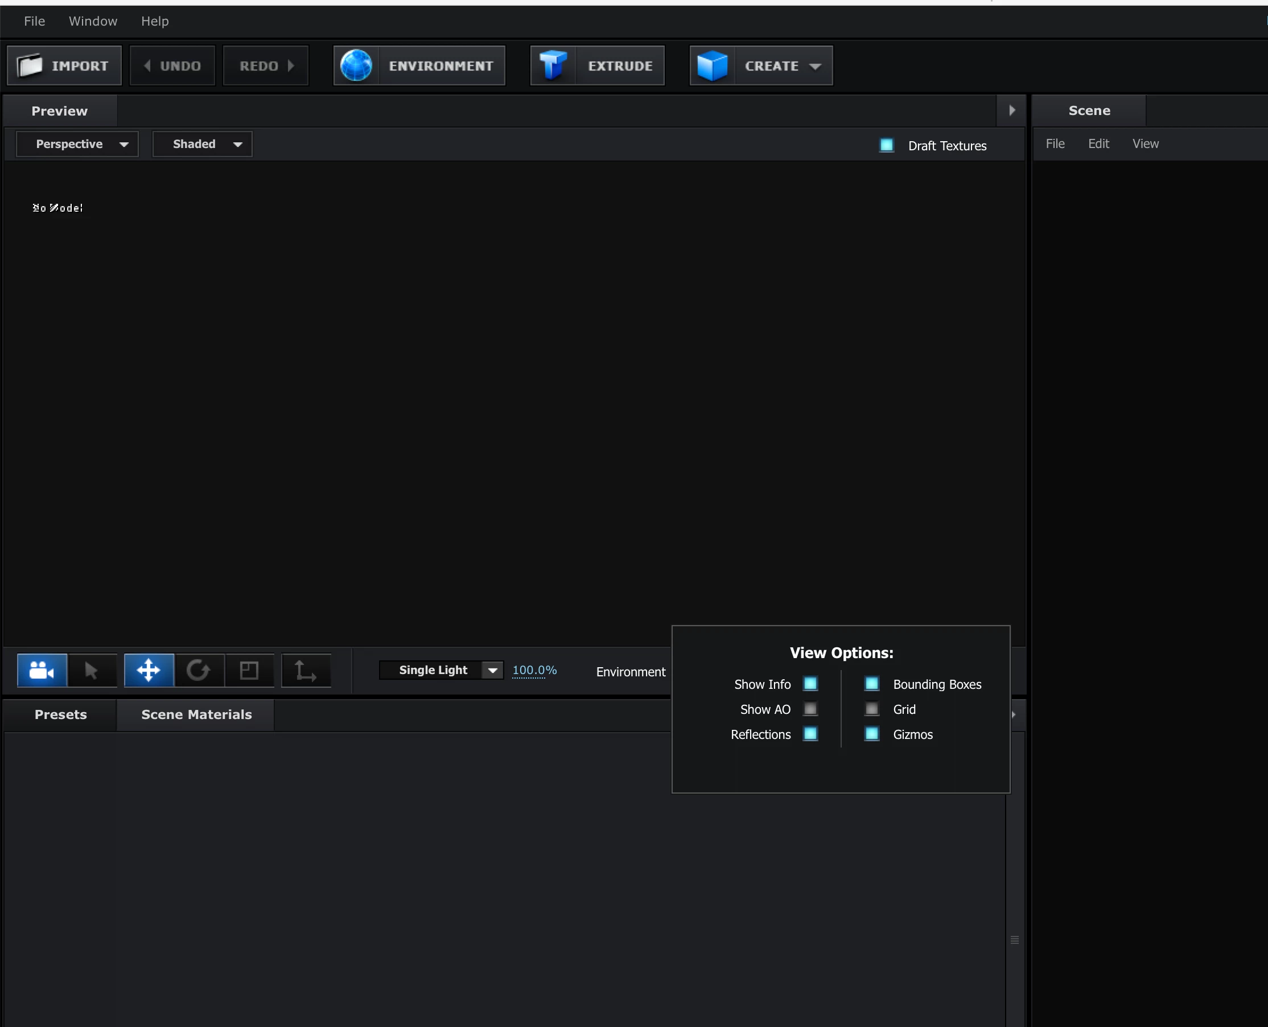
Task: Click the Extrude T icon
Action: point(553,65)
